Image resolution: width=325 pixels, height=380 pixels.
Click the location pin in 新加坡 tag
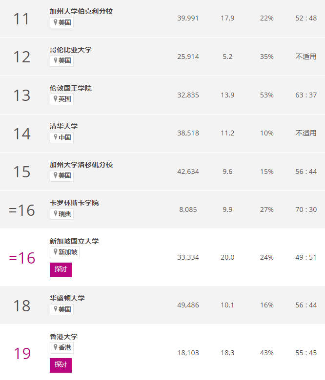click(x=56, y=252)
